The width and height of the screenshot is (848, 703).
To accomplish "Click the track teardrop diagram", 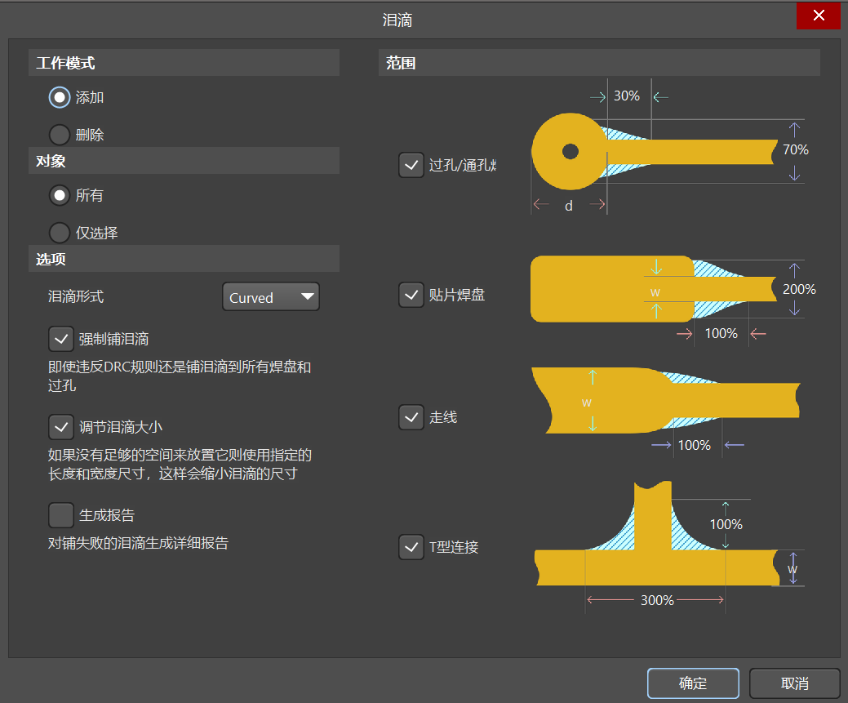I will [x=666, y=412].
